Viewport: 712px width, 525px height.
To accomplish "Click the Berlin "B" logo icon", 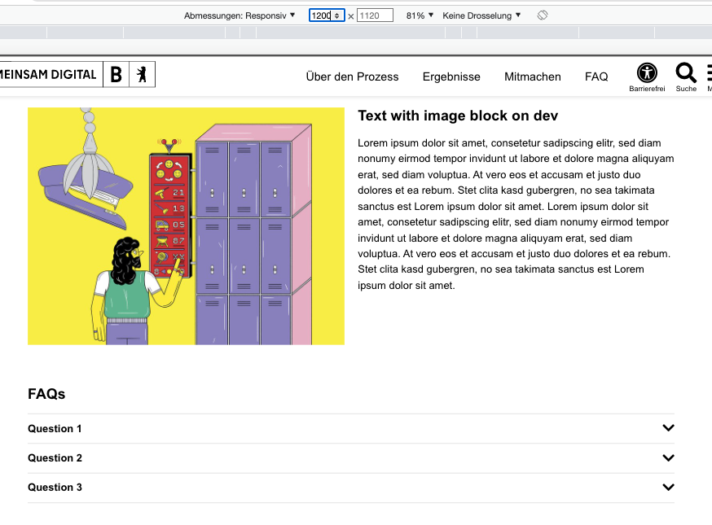I will (115, 74).
